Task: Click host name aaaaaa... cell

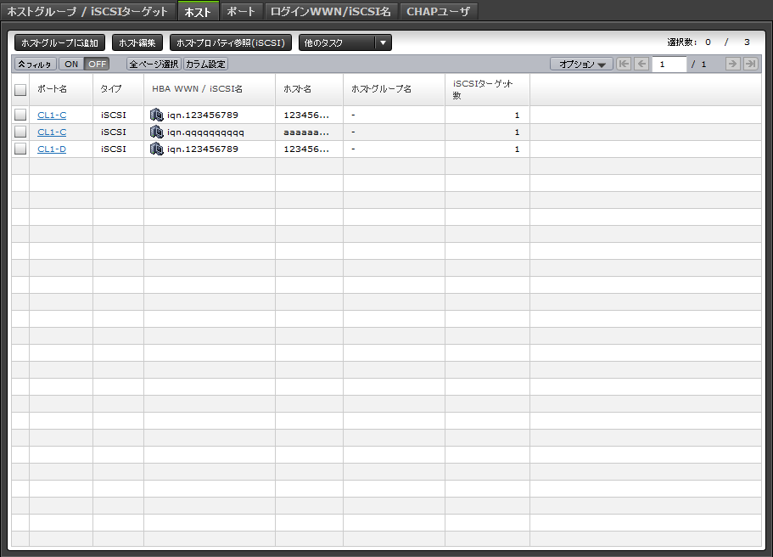Action: point(306,132)
